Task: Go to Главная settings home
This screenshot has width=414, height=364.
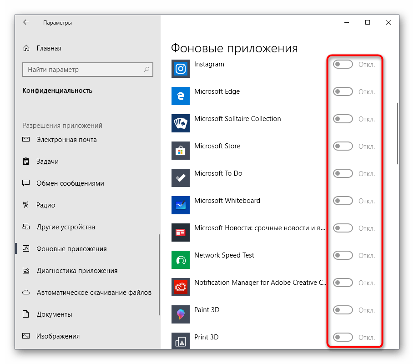Action: click(49, 48)
